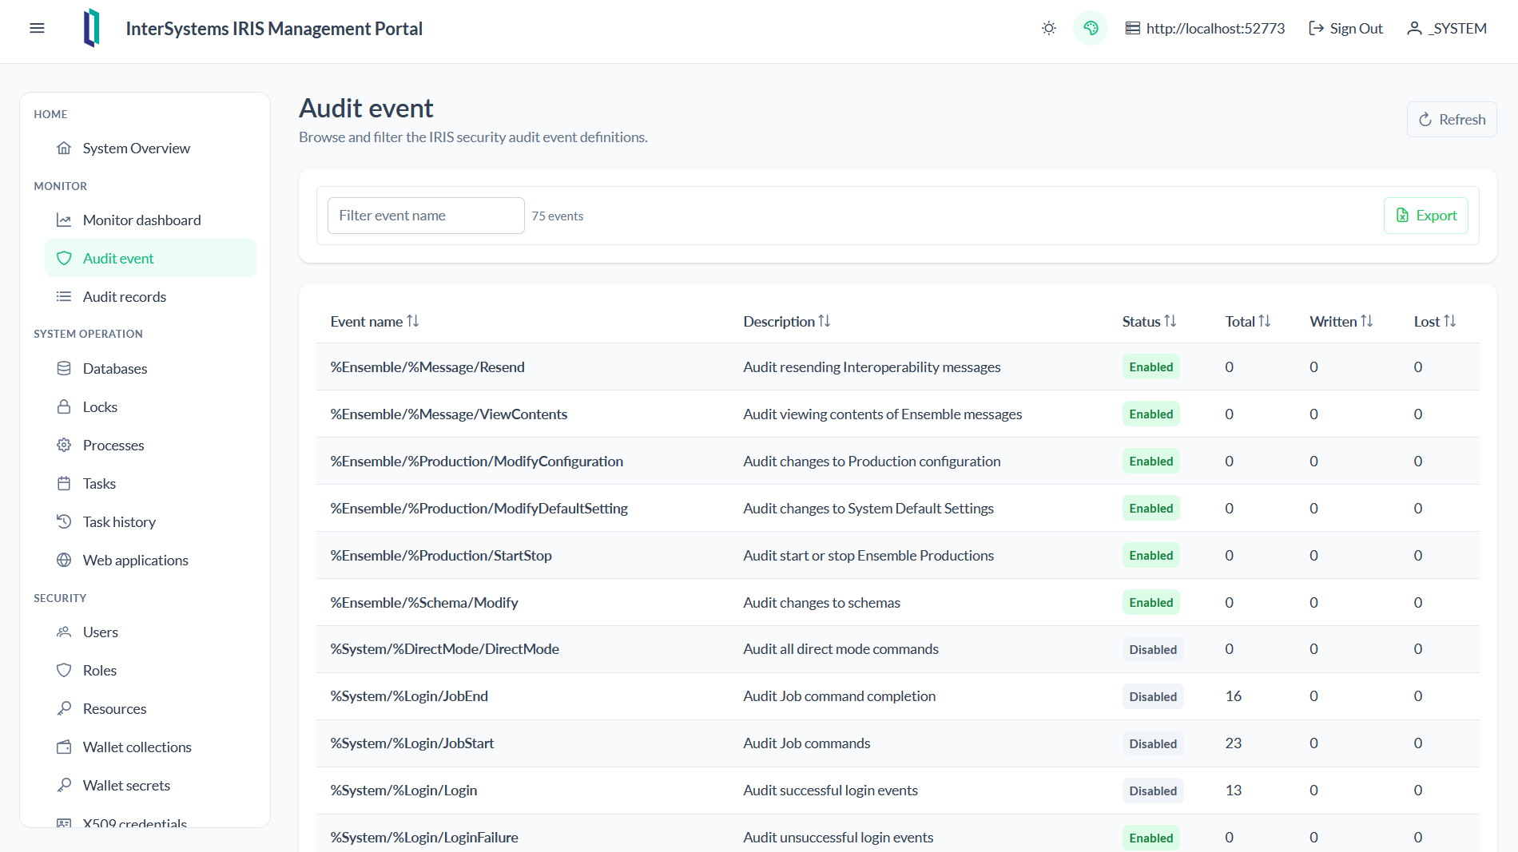Select Wallet collections in sidebar
The image size is (1518, 852).
coord(150,747)
